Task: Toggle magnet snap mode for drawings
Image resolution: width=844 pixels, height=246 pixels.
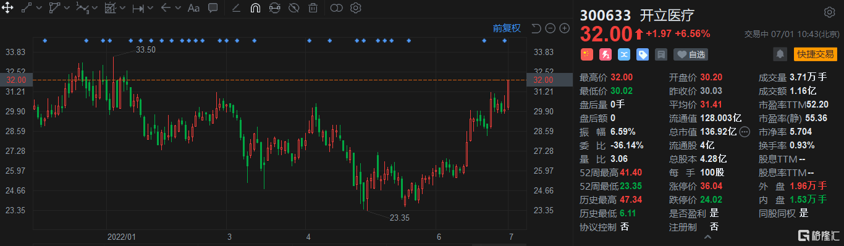Action: click(x=255, y=8)
